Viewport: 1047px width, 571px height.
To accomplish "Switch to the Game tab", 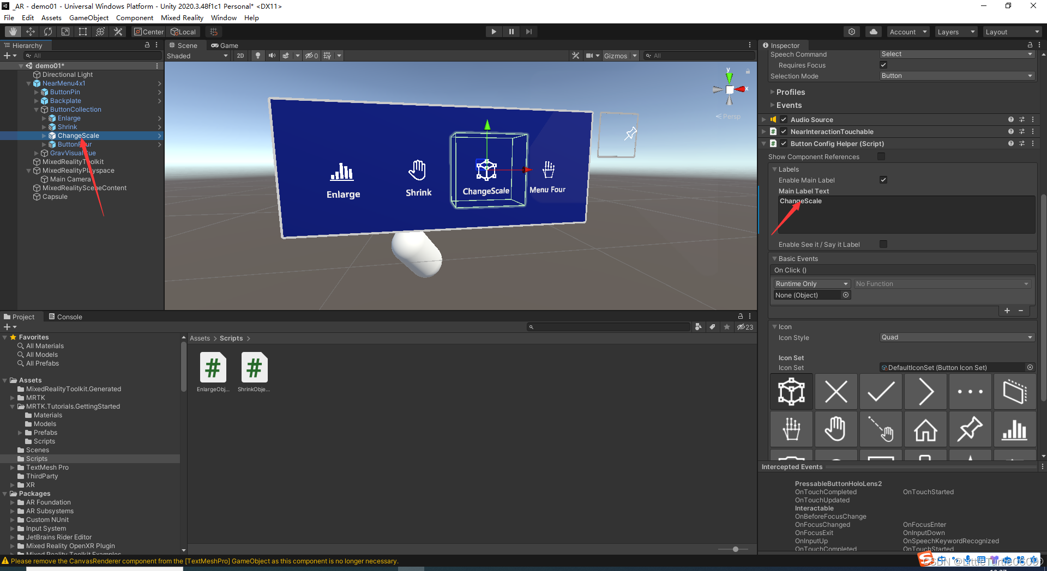I will click(225, 45).
